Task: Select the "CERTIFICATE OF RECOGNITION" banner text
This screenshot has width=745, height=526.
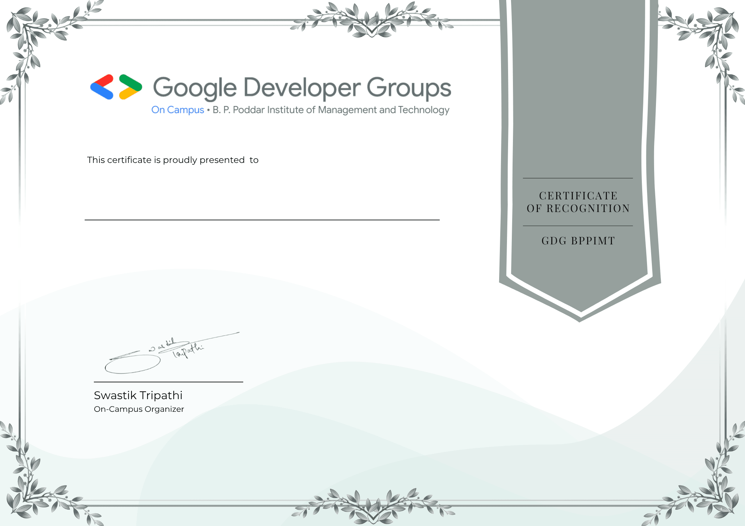Action: point(578,202)
